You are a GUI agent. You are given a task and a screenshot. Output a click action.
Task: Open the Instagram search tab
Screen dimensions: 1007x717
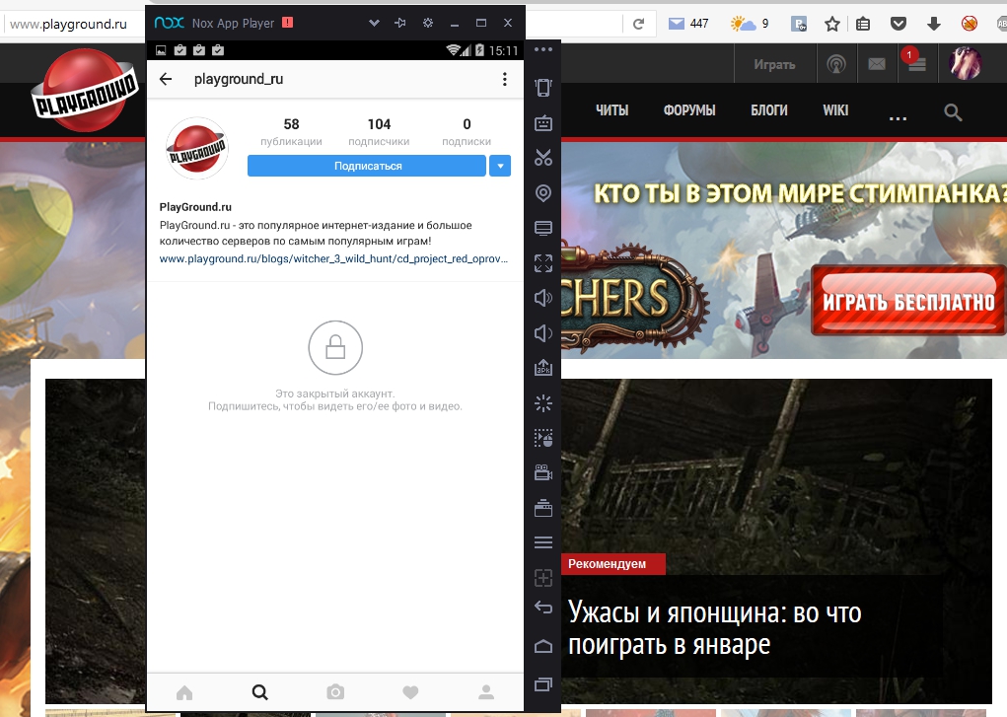point(260,692)
